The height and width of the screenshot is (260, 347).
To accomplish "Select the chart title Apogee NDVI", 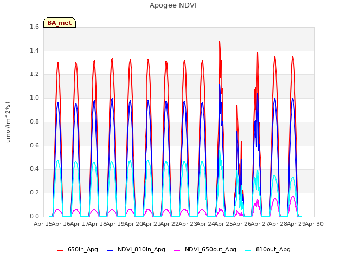I will click(173, 5).
